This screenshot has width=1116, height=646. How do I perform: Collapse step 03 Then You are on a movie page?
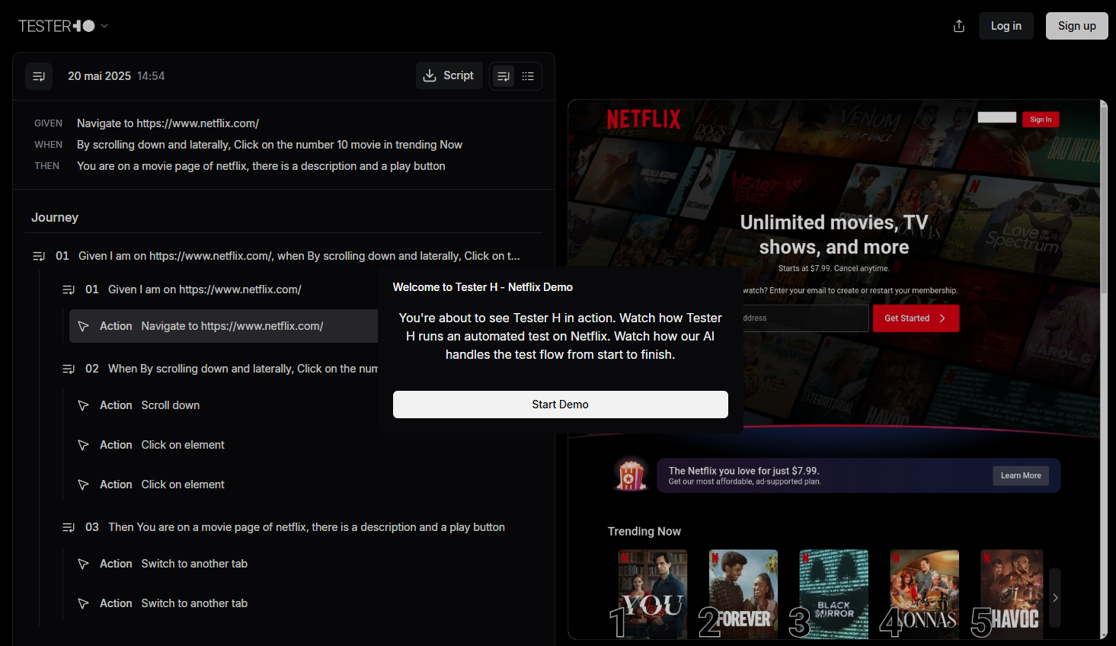69,527
